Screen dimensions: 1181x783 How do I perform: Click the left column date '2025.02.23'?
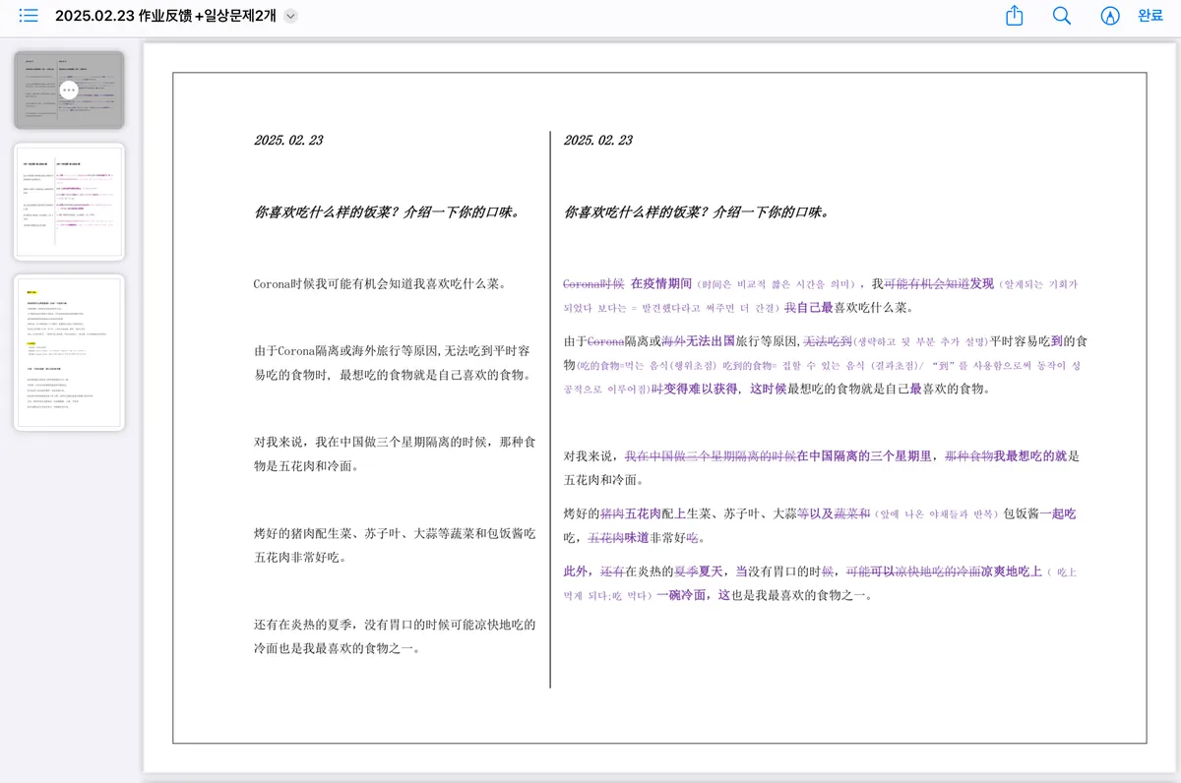pos(288,141)
